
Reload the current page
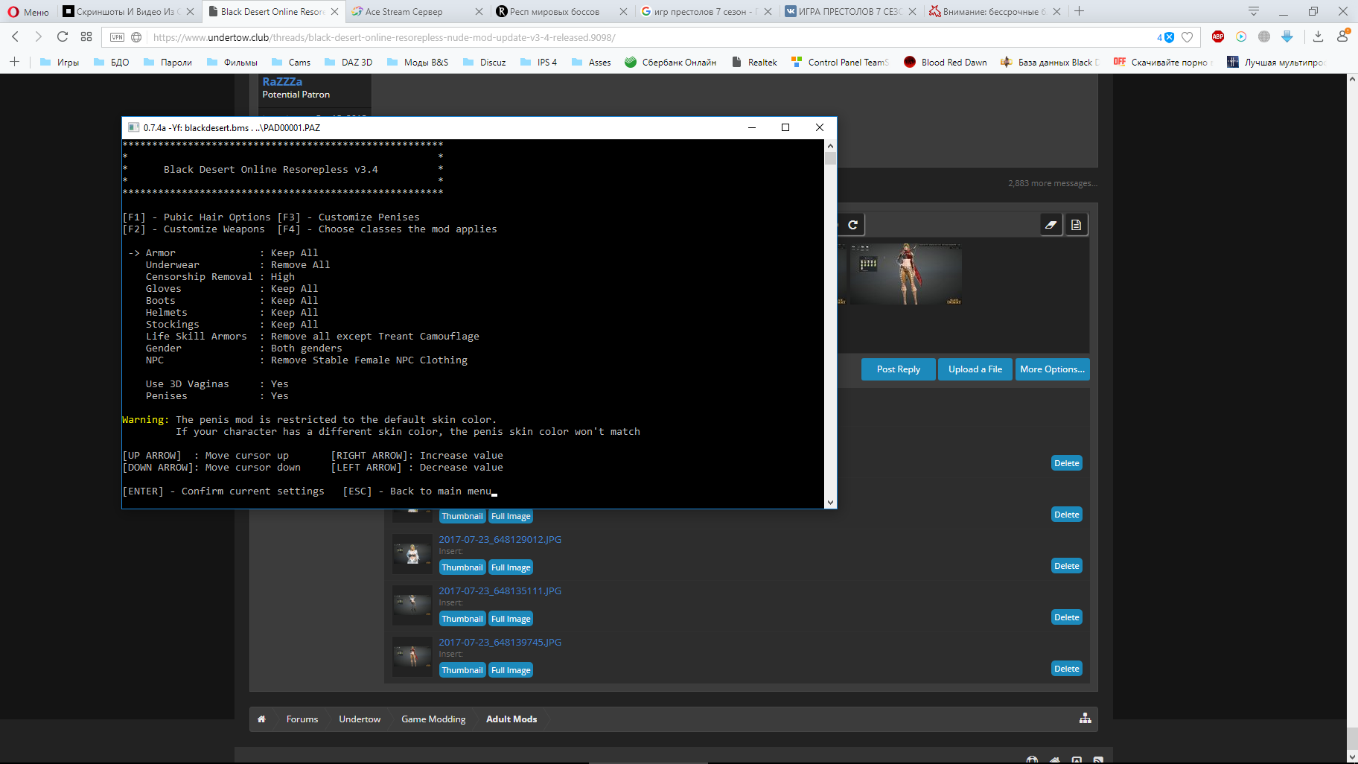click(x=63, y=37)
